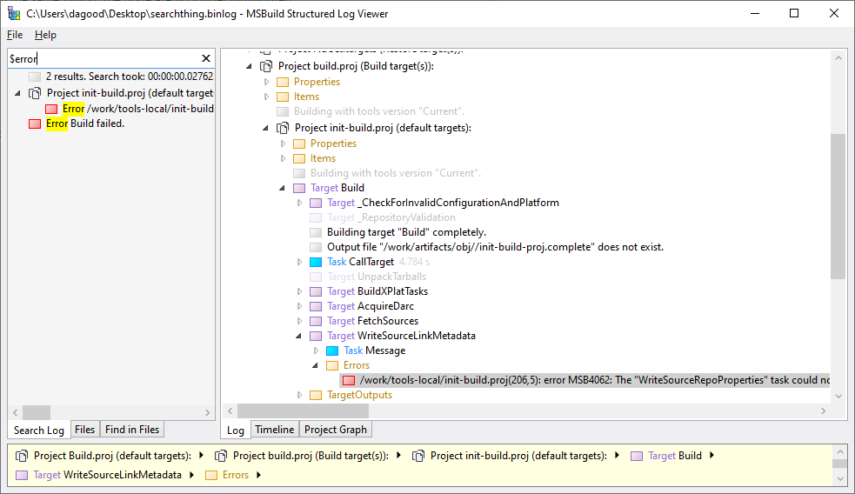Viewport: 855px width, 494px height.
Task: Click project icon of init-build.proj in log tree
Action: pos(283,128)
